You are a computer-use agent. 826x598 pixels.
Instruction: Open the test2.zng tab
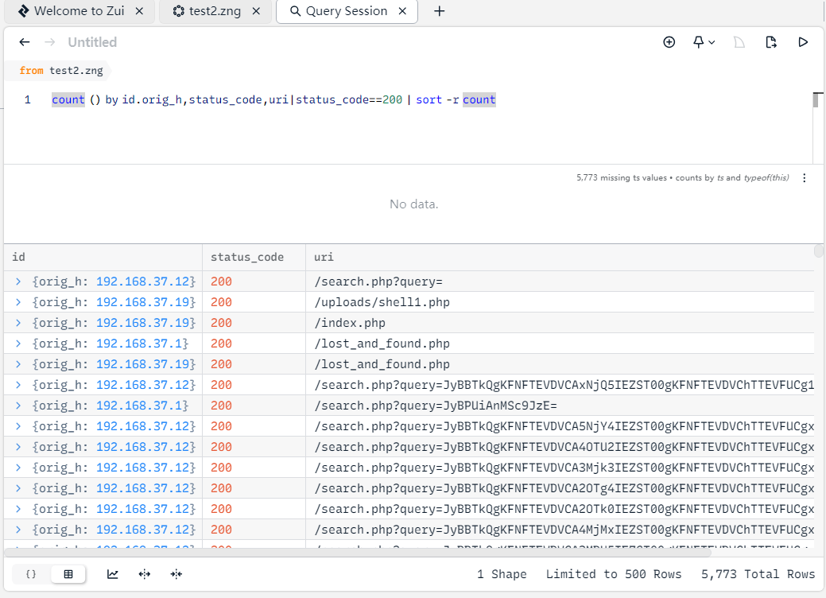pos(214,11)
